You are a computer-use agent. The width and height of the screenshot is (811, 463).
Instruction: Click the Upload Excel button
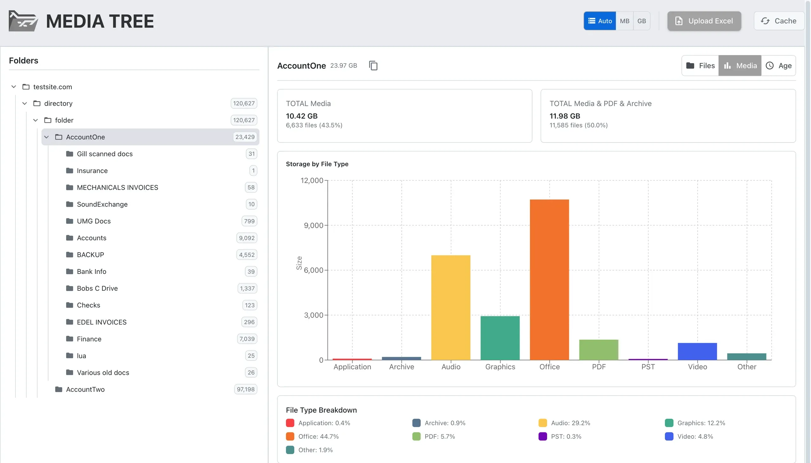point(704,21)
